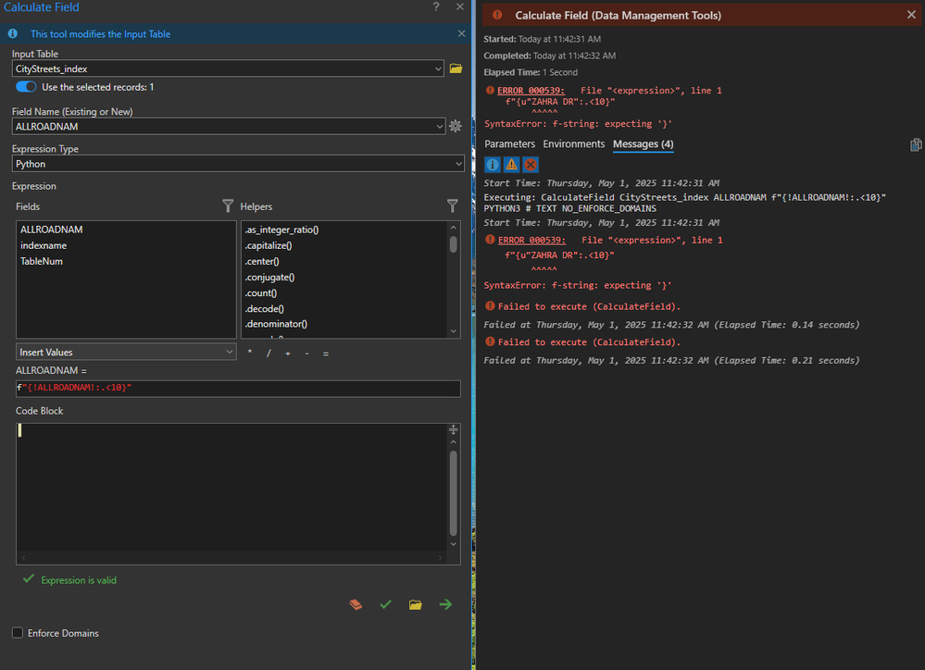Export expression with green arrow icon
This screenshot has width=925, height=670.
click(x=445, y=604)
